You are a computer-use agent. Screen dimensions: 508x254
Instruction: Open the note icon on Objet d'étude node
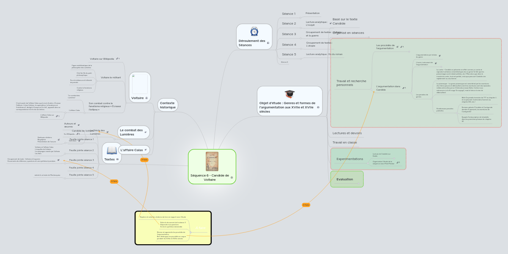[318, 107]
